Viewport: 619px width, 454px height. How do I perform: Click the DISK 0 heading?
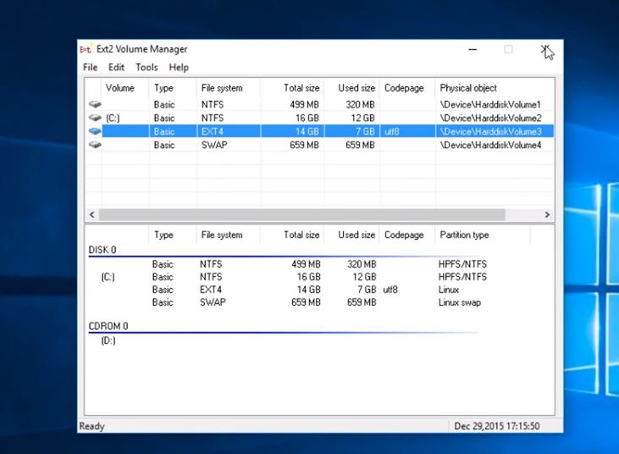pos(102,250)
